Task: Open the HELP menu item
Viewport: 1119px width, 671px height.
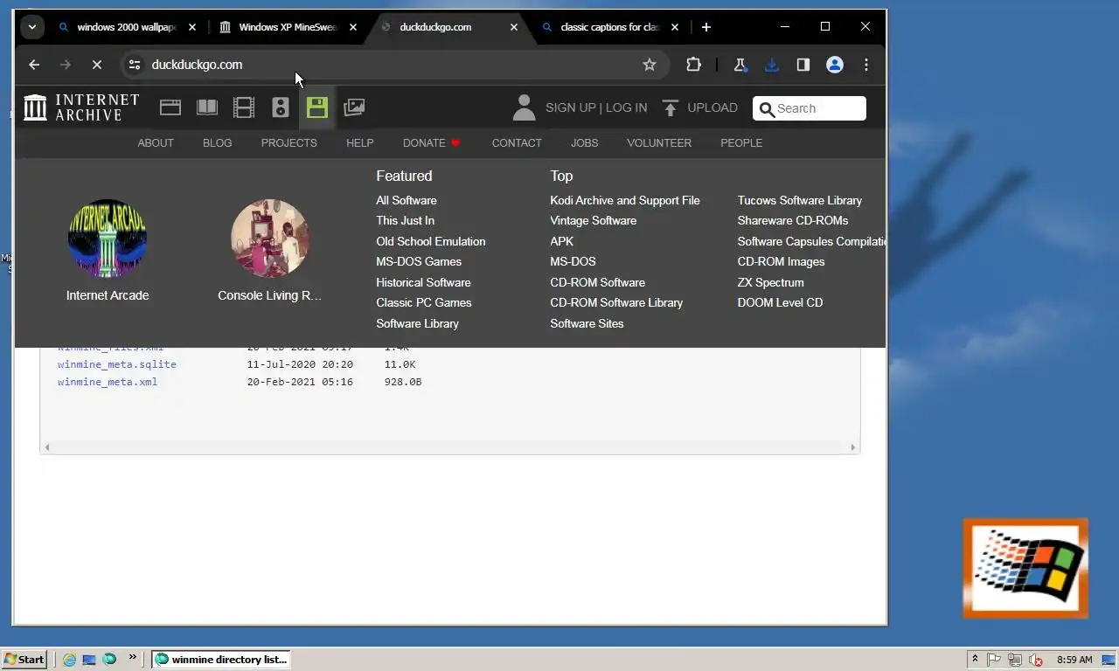Action: (x=360, y=142)
